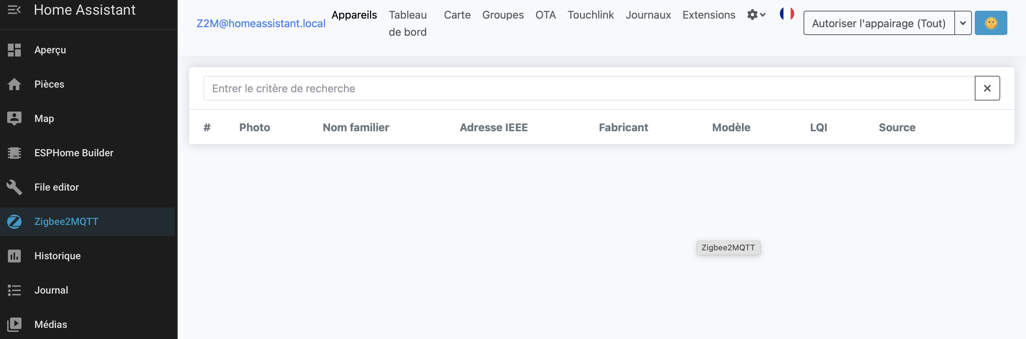Sort by LQI column
The height and width of the screenshot is (339, 1026).
pyautogui.click(x=819, y=128)
